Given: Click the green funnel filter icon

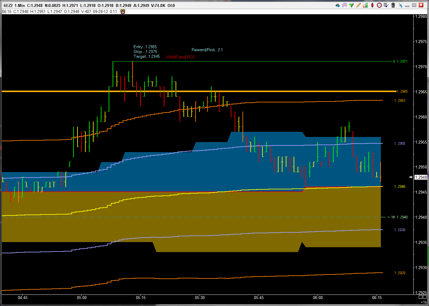Looking at the screenshot, I should [x=351, y=5].
